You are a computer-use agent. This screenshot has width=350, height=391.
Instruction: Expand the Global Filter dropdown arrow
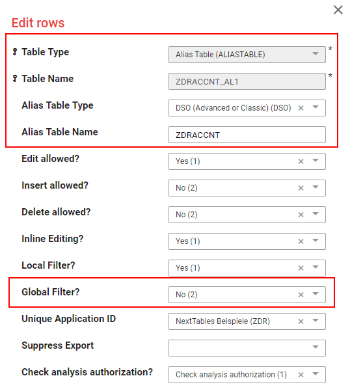[316, 294]
